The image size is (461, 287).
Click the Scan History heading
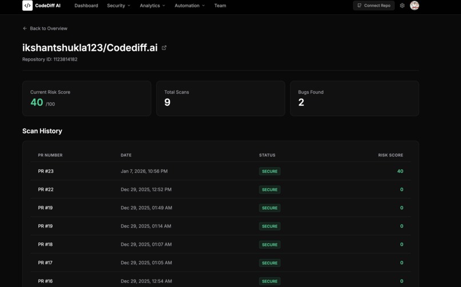tap(42, 131)
